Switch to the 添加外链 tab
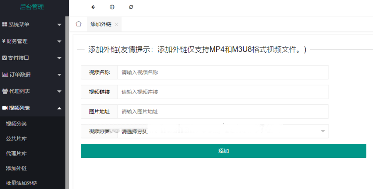This screenshot has height=189, width=373. coord(101,24)
